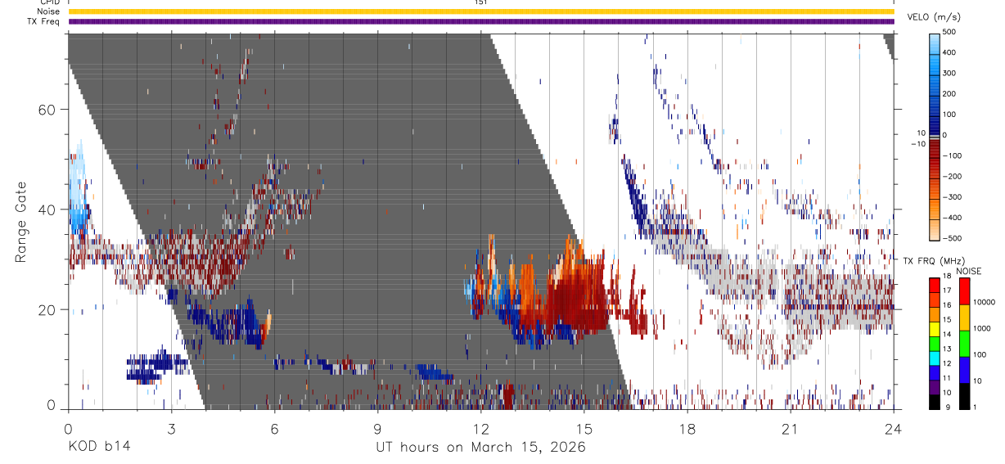
Task: Click the '3' tick label on UT hours axis
Action: coord(172,429)
